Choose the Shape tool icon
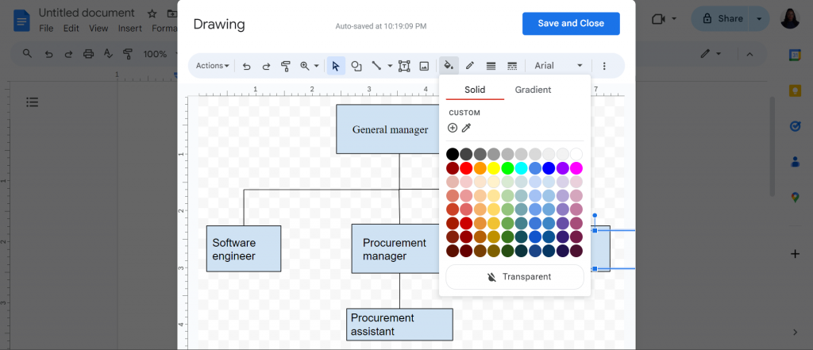Image resolution: width=813 pixels, height=350 pixels. click(356, 66)
